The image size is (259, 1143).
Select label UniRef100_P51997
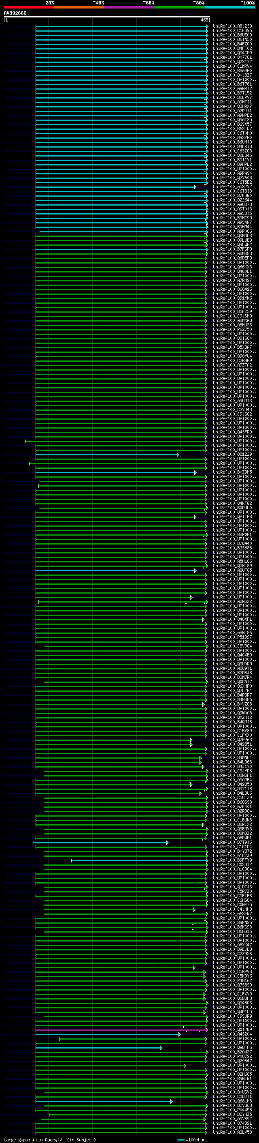(232, 637)
